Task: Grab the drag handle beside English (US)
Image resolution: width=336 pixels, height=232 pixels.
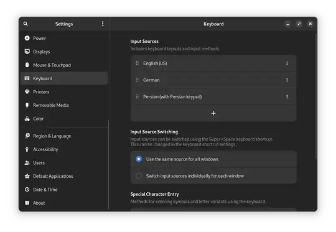Action: [137, 63]
